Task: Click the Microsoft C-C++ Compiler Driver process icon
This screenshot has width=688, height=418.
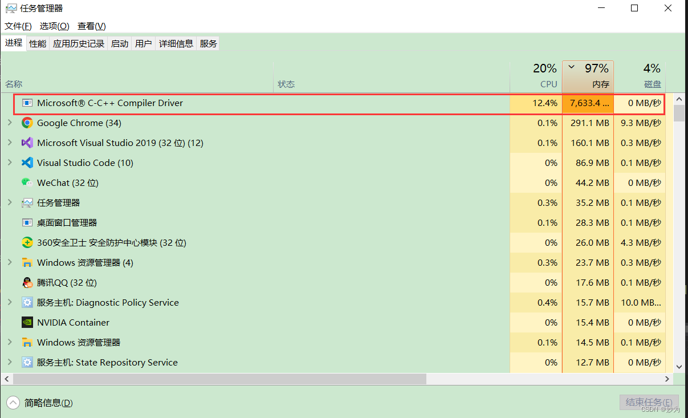Action: coord(27,103)
